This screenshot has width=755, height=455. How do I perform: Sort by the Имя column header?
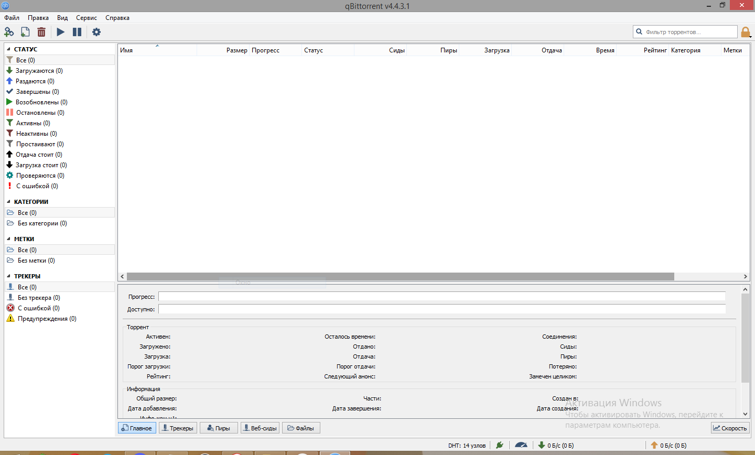(x=157, y=50)
